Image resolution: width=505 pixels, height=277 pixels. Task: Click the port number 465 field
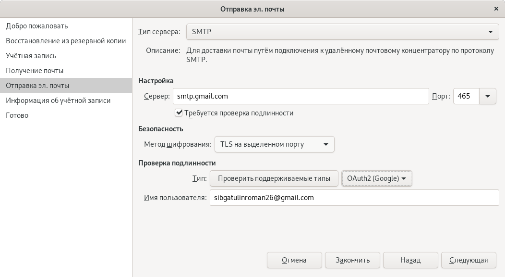click(466, 96)
